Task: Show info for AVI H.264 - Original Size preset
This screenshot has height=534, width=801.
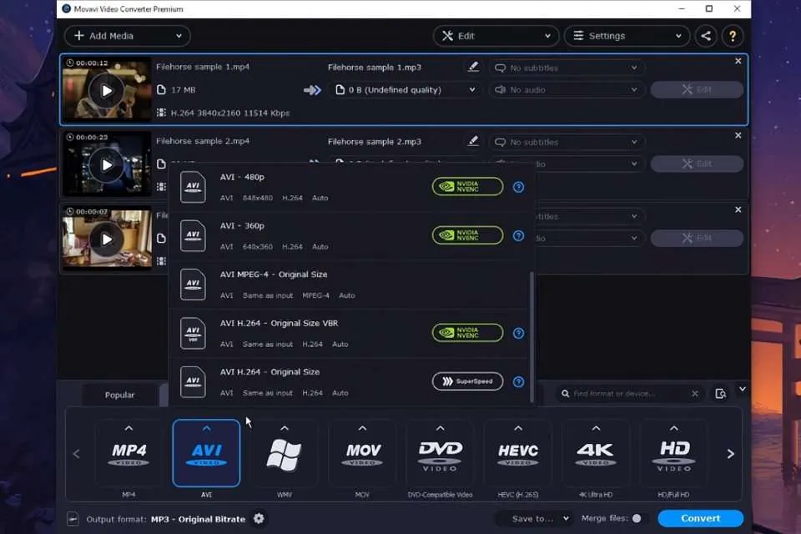Action: 518,381
